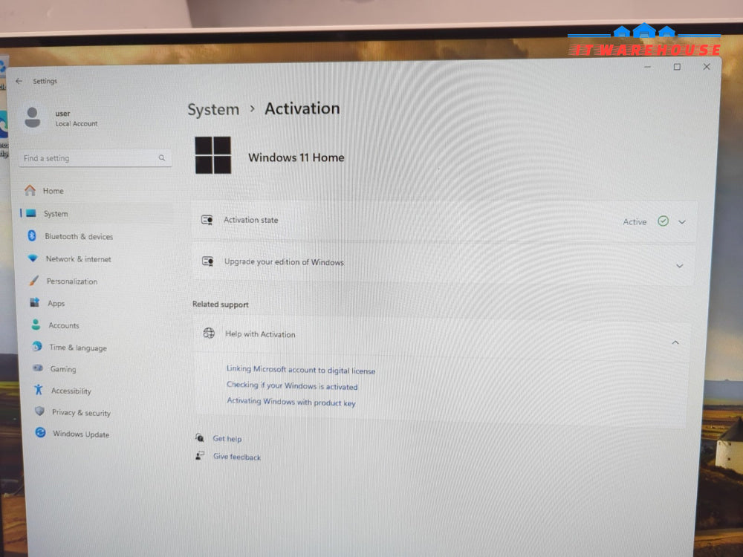Image resolution: width=743 pixels, height=557 pixels.
Task: Expand Upgrade your edition of Windows
Action: [x=444, y=264]
